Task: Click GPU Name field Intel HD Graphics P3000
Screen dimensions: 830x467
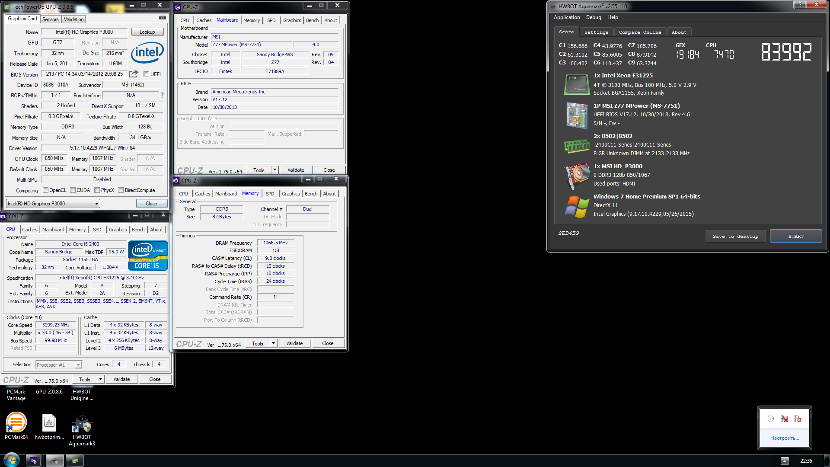Action: [x=84, y=32]
